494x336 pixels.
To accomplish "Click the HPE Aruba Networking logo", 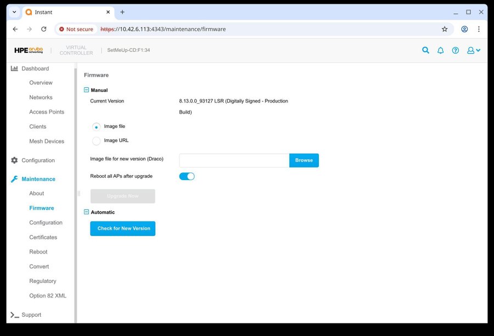I will (x=29, y=50).
